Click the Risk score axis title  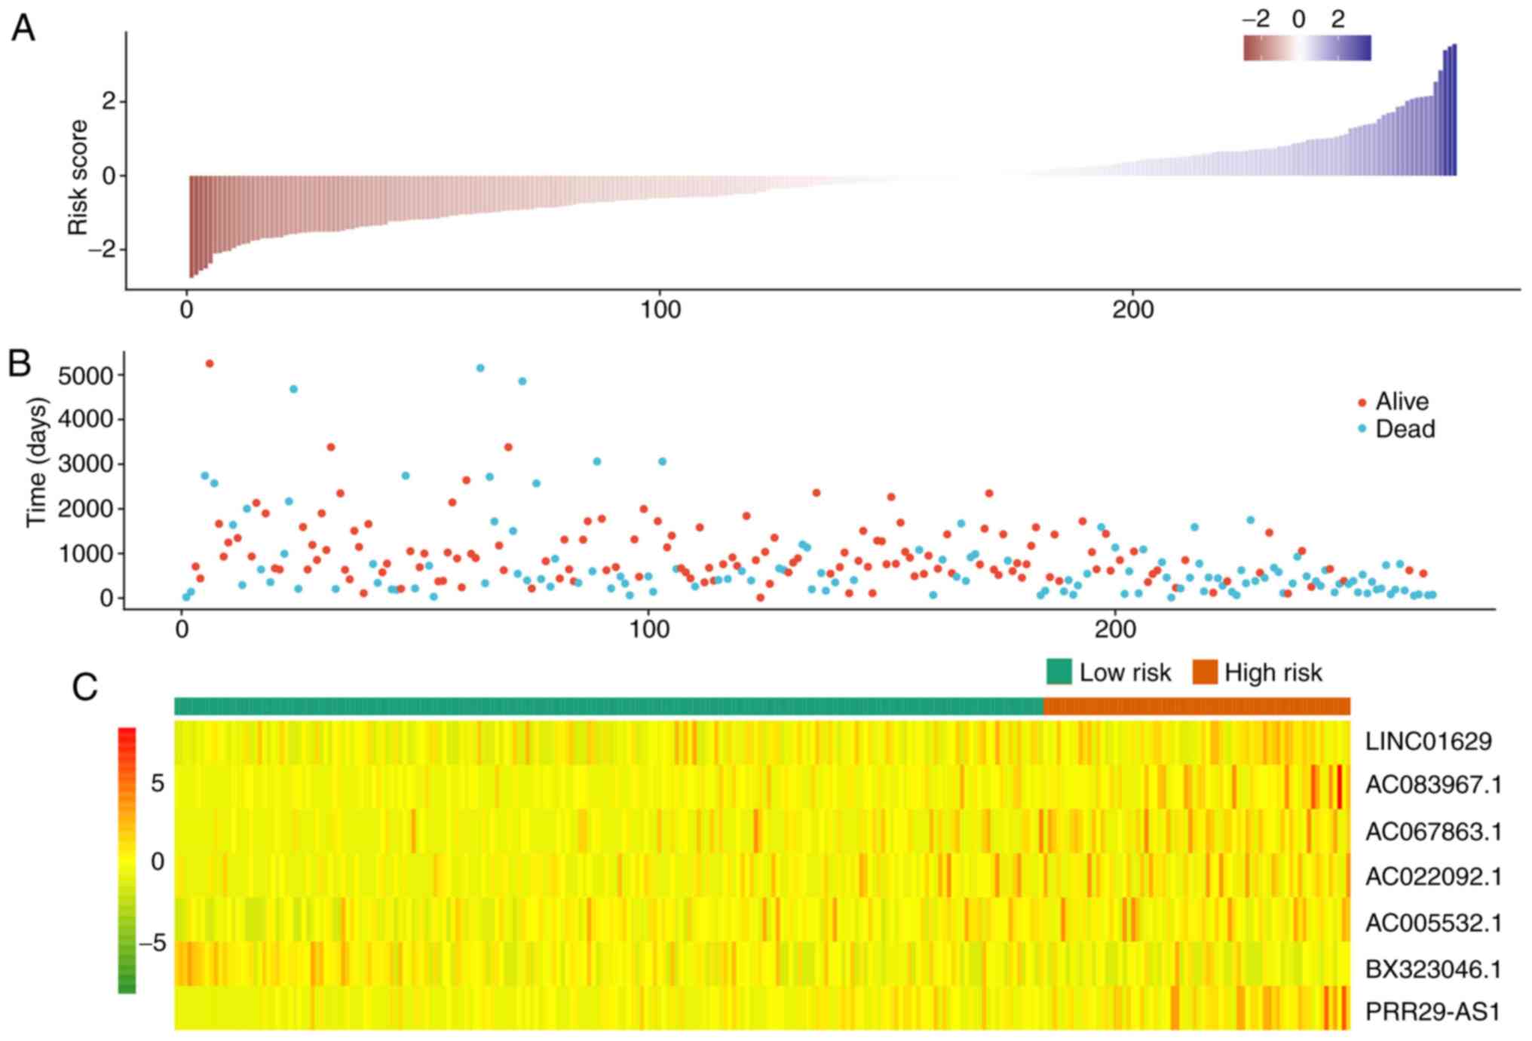[x=78, y=177]
